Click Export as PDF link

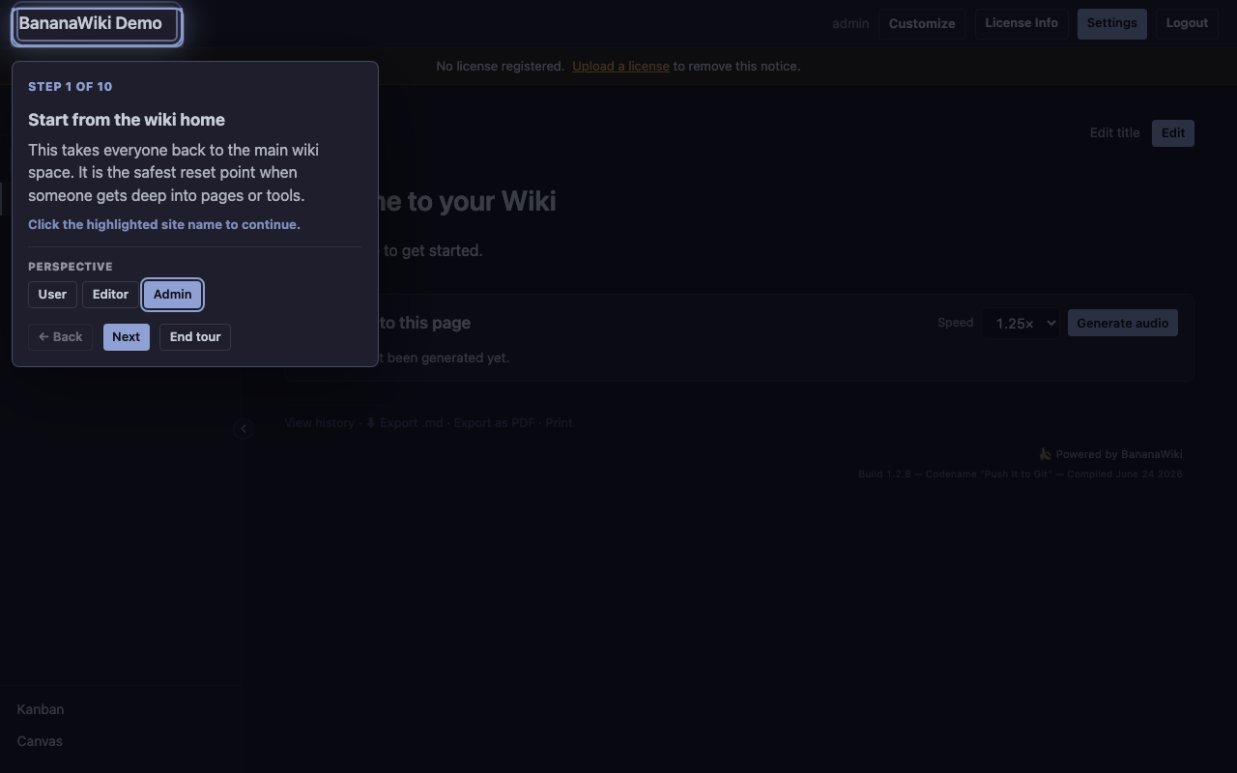point(494,423)
